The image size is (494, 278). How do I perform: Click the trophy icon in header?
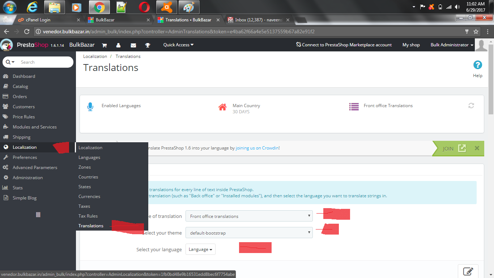148,45
